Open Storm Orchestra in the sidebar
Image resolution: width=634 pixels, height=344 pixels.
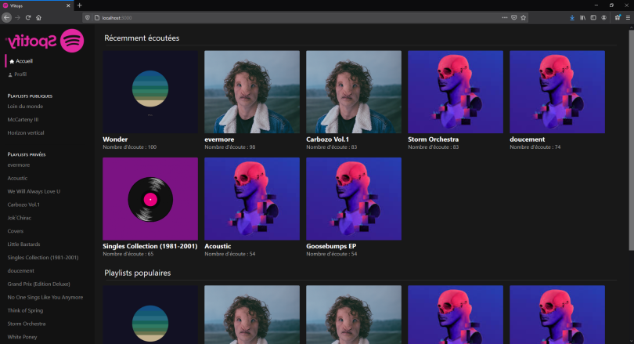[x=27, y=324]
